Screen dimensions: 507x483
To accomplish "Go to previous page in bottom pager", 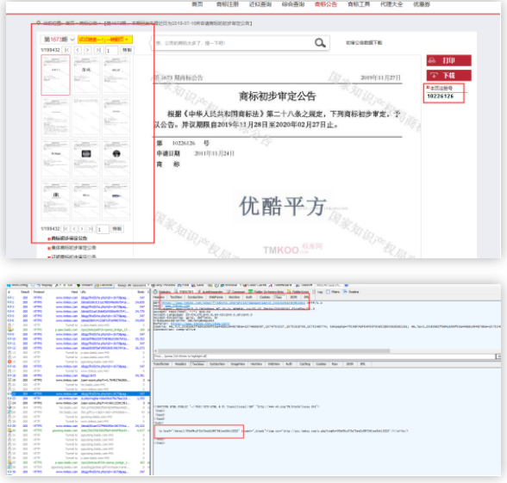I will coord(74,229).
